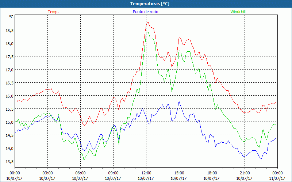Click the blue dew point peak at 15:00

(x=179, y=102)
